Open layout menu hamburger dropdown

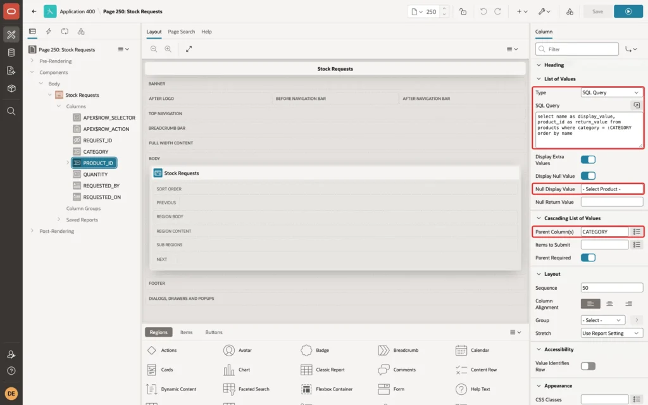pyautogui.click(x=512, y=49)
